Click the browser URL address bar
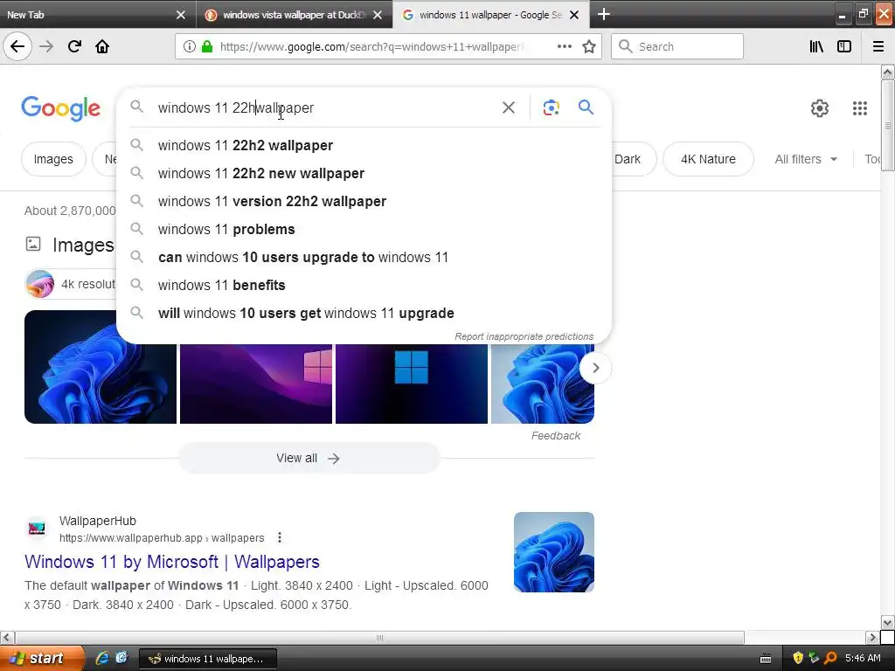895x671 pixels. coord(371,47)
